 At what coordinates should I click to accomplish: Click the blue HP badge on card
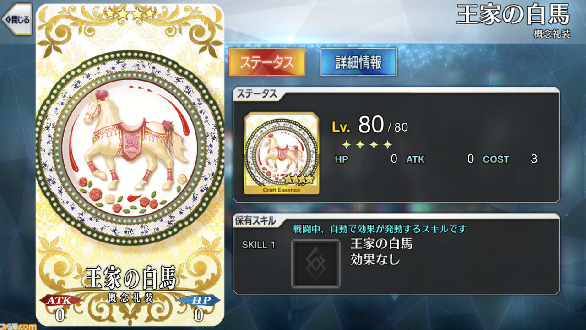pyautogui.click(x=198, y=300)
